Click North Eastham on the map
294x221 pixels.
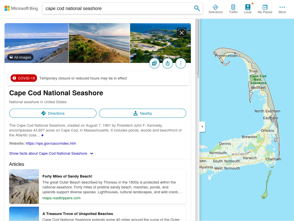[x=267, y=111]
